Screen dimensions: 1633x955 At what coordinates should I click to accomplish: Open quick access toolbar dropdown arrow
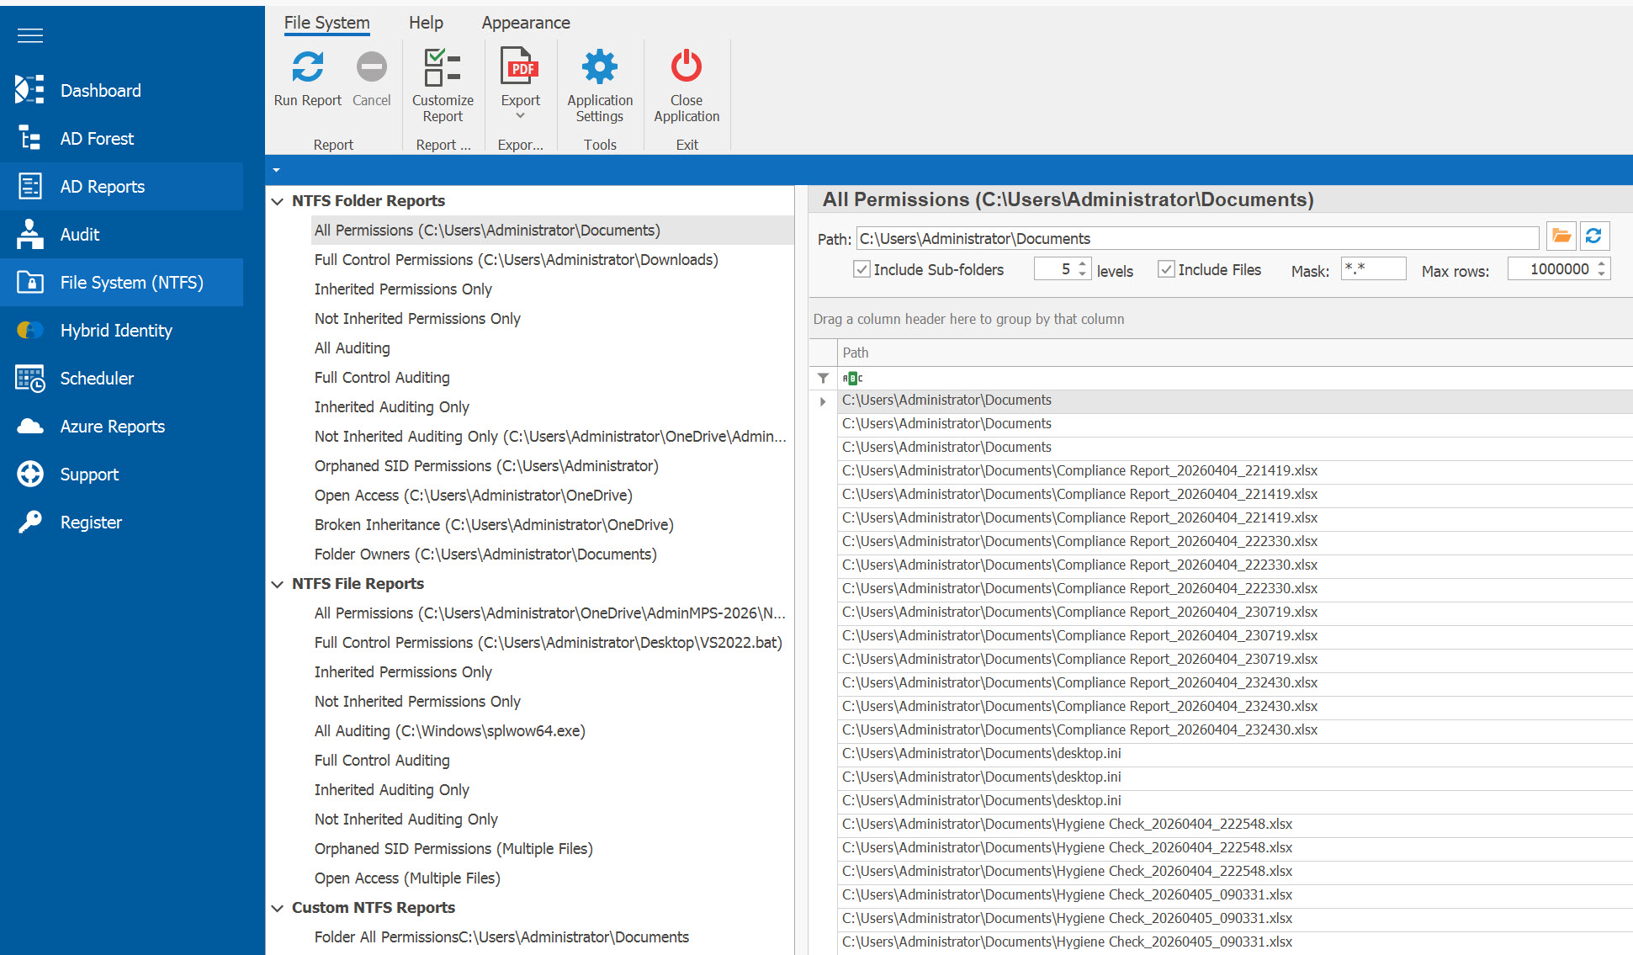276,170
